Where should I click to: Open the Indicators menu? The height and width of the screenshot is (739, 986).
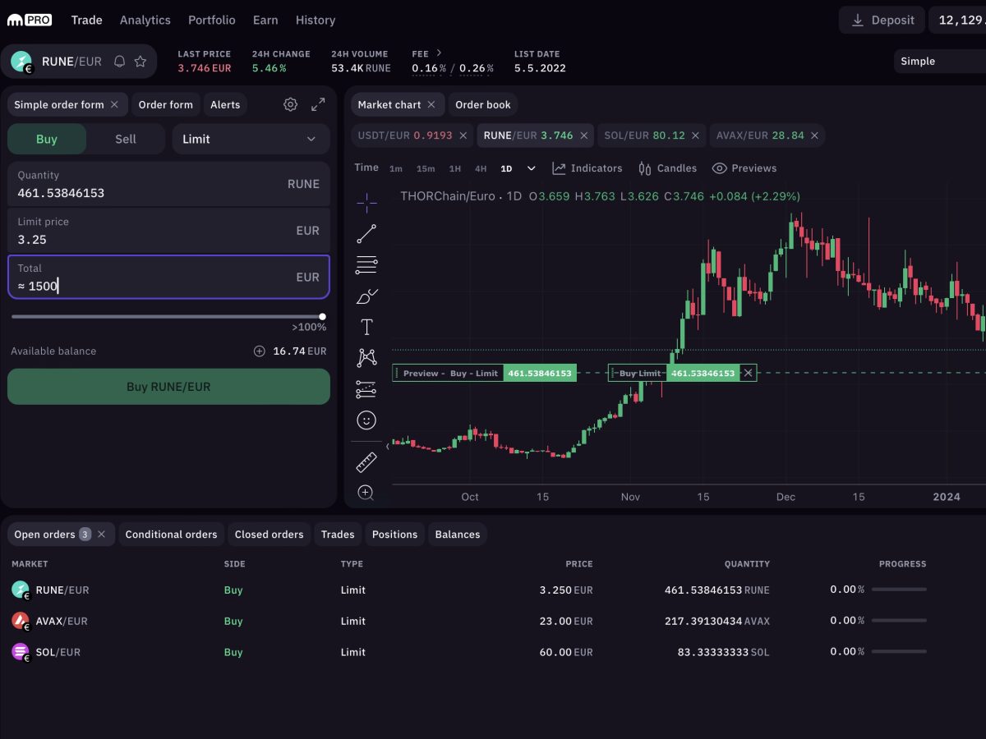click(x=587, y=168)
